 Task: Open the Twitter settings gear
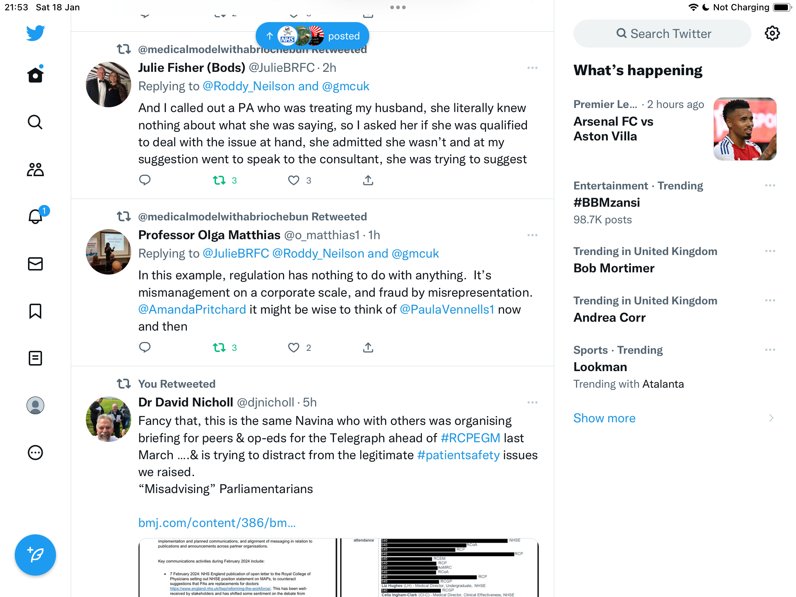tap(772, 34)
